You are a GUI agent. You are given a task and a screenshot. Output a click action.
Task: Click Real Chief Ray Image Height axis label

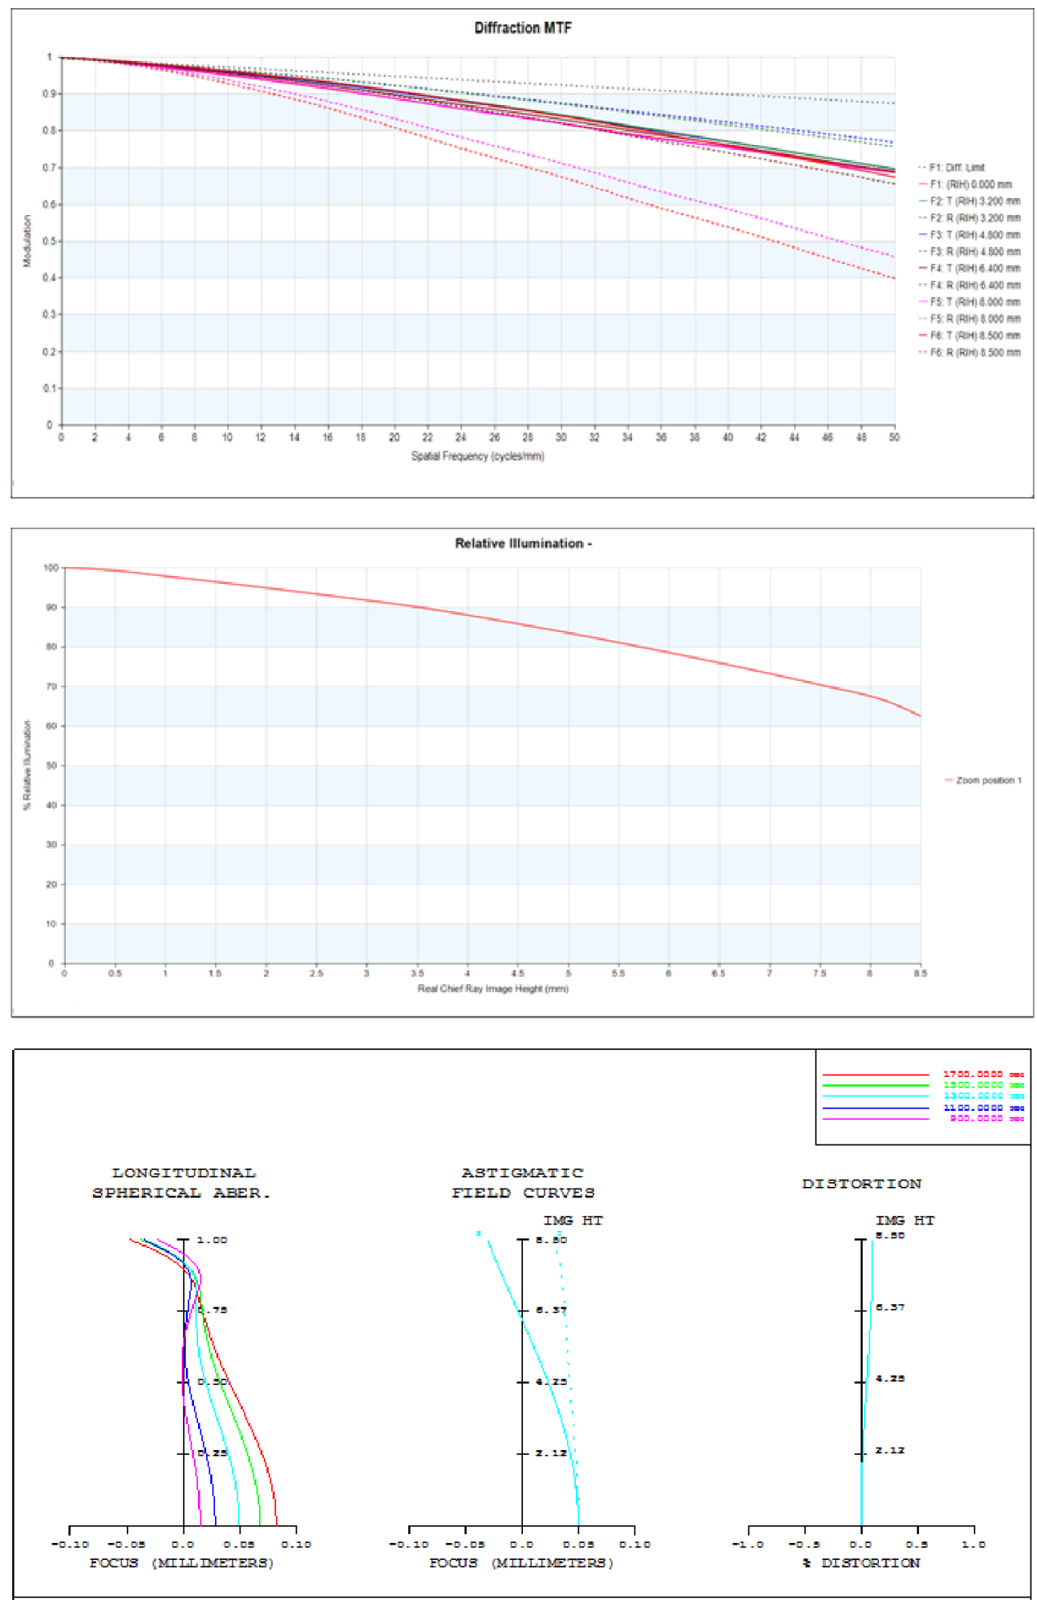(x=492, y=989)
